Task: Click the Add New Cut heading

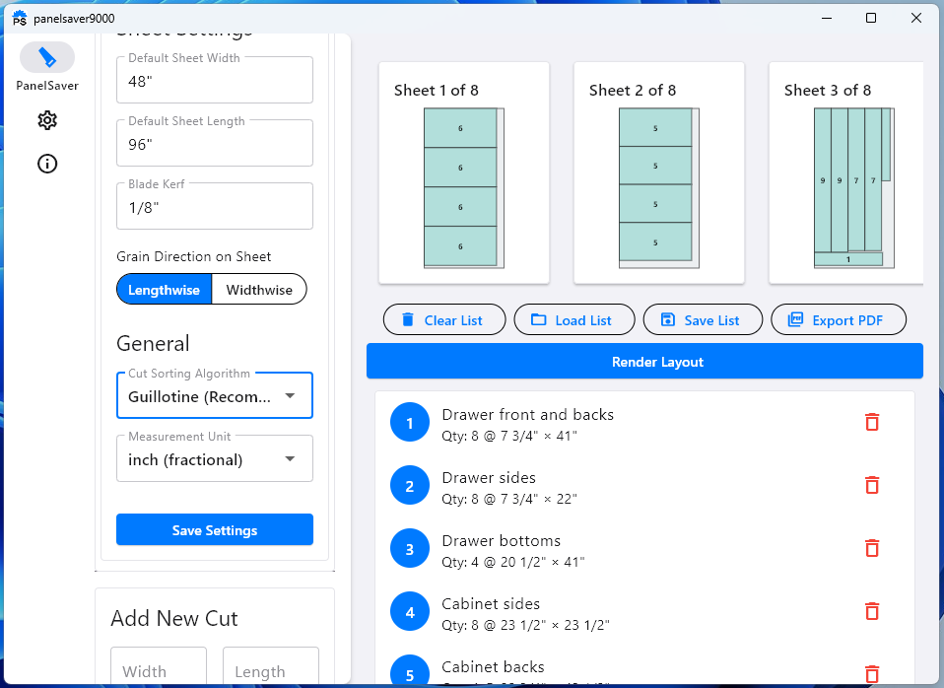Action: pyautogui.click(x=174, y=619)
